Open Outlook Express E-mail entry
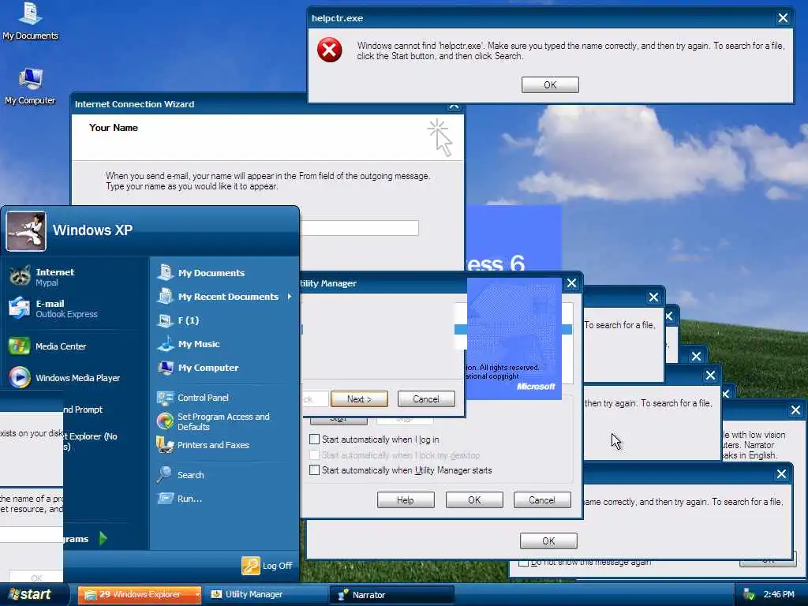Image resolution: width=808 pixels, height=606 pixels. (53, 309)
